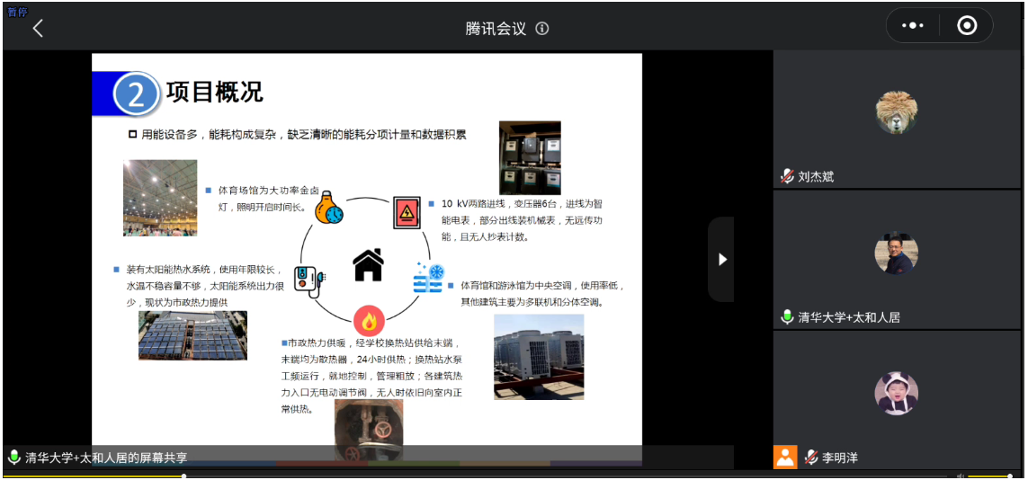Click the muted mic icon beside 刘杰斌
Viewport: 1028px width, 480px height.
[x=787, y=176]
